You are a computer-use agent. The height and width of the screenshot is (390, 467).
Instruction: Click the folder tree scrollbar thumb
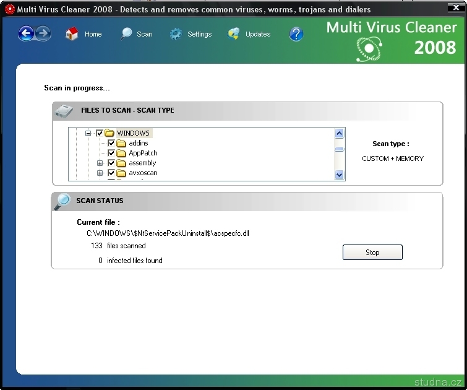tap(339, 149)
